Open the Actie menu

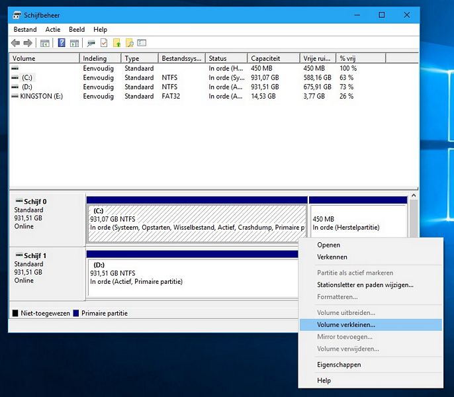53,30
